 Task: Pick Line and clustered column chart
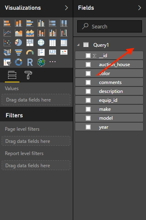53,33
